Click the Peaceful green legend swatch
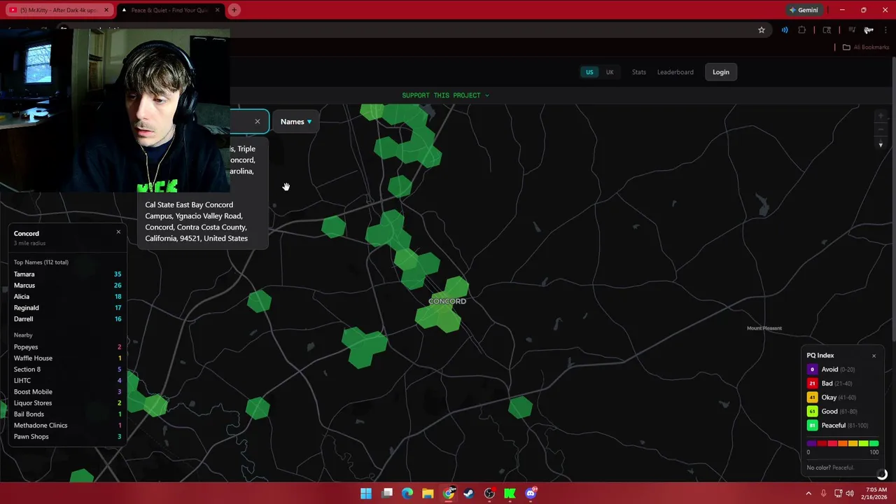Screen dimensions: 896x504 click(812, 426)
